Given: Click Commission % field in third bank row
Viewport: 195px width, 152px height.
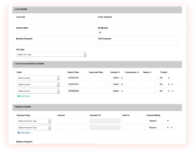Looking at the screenshot, I should [x=133, y=91].
